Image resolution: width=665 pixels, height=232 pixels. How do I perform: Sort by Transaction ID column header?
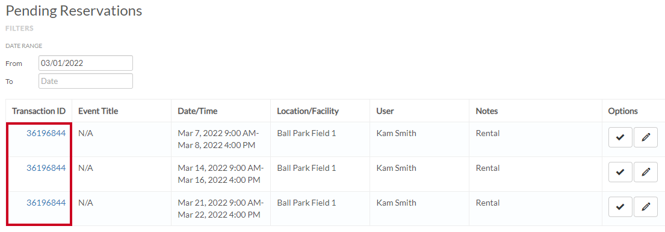point(39,111)
